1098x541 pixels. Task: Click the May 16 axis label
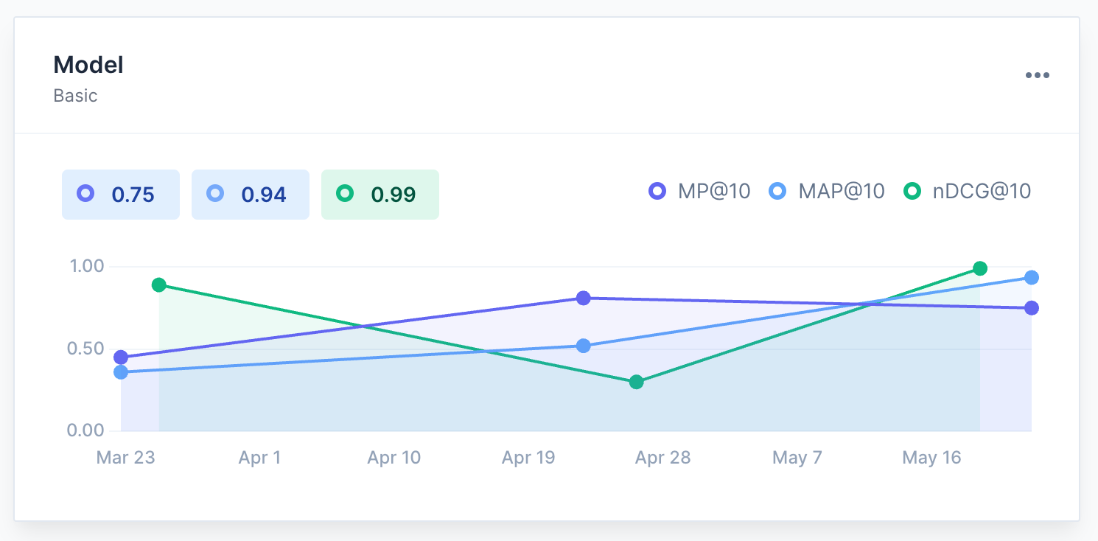932,458
